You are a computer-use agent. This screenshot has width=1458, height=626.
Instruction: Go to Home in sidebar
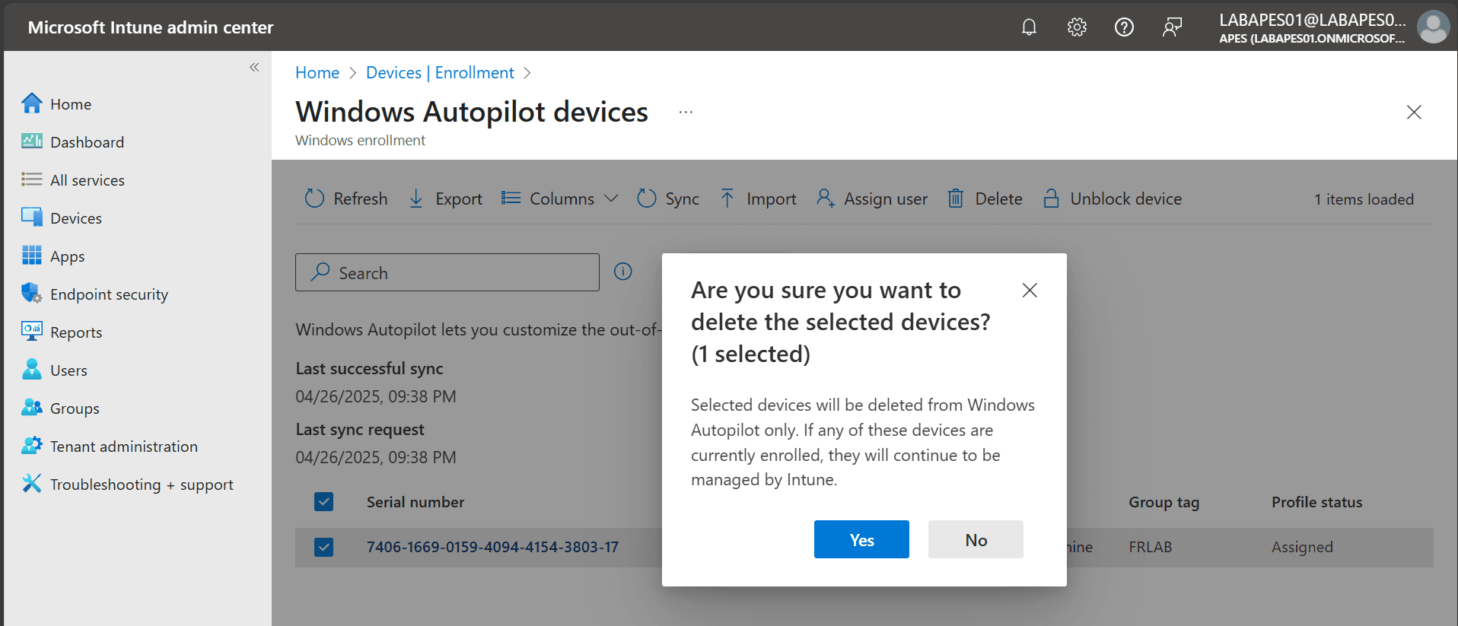[56, 103]
